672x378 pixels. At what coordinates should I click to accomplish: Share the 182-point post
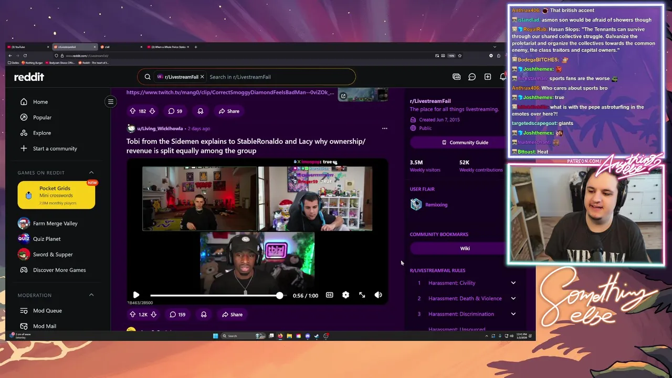coord(229,111)
